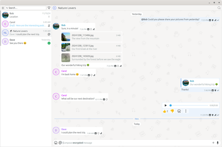The height and width of the screenshot is (147, 222).
Task: Click the calendar icon on 'I'm back home'
Action: coord(89,75)
